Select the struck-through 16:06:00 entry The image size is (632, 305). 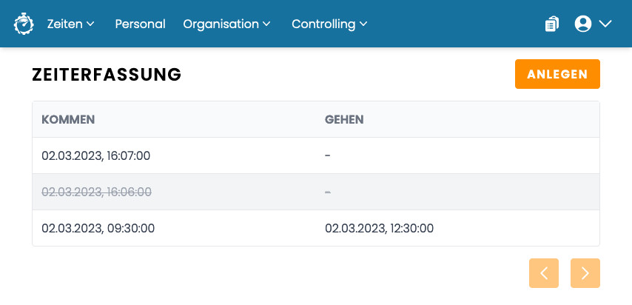(x=96, y=192)
